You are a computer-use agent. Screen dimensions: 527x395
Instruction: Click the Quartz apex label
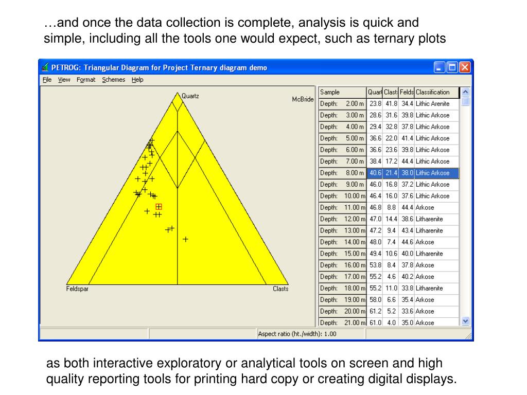coord(190,96)
